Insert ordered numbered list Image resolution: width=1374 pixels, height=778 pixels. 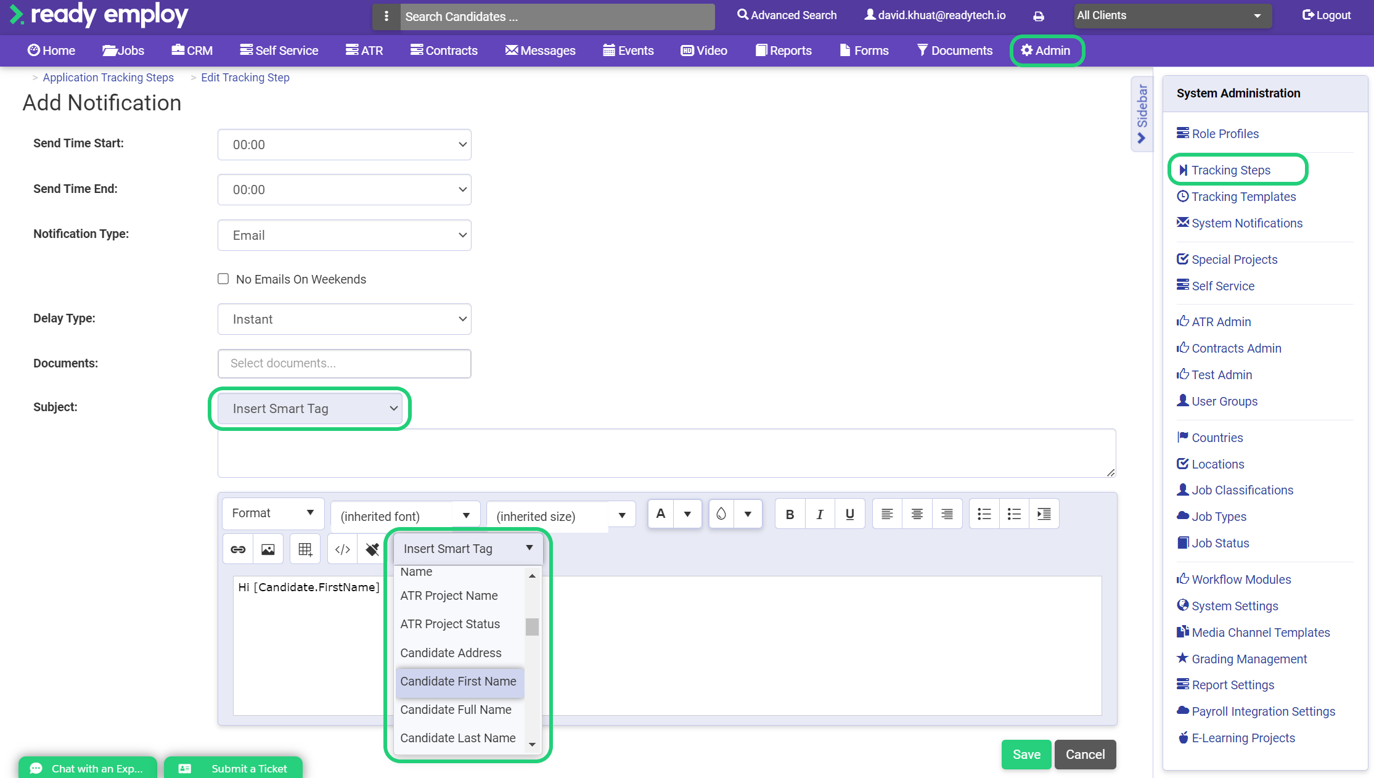click(x=1014, y=514)
